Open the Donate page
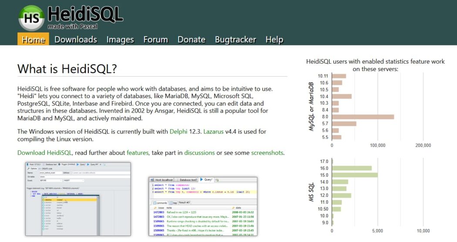This screenshot has width=457, height=242. point(192,39)
